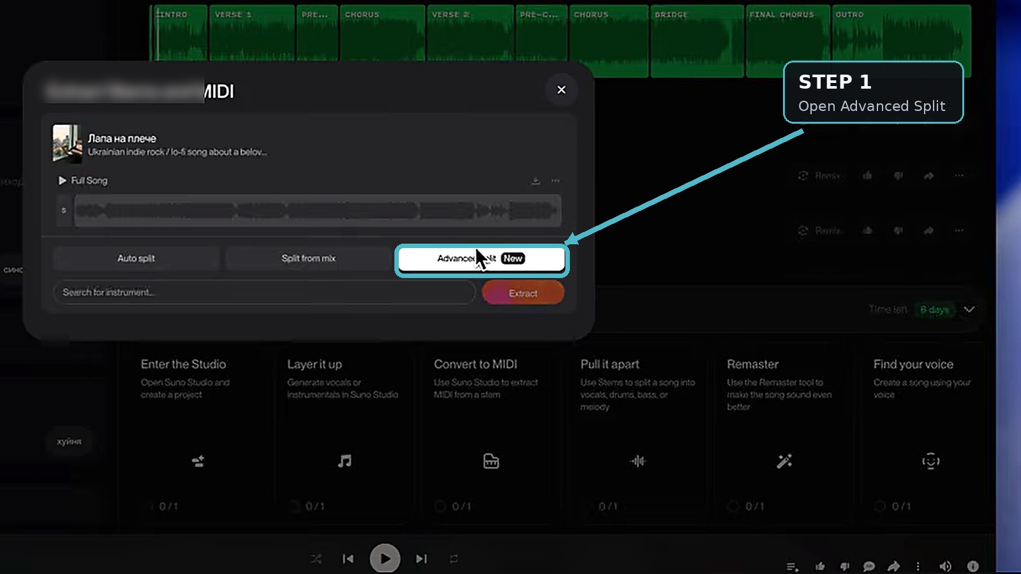Dislike the first song row
The width and height of the screenshot is (1021, 574).
point(898,175)
